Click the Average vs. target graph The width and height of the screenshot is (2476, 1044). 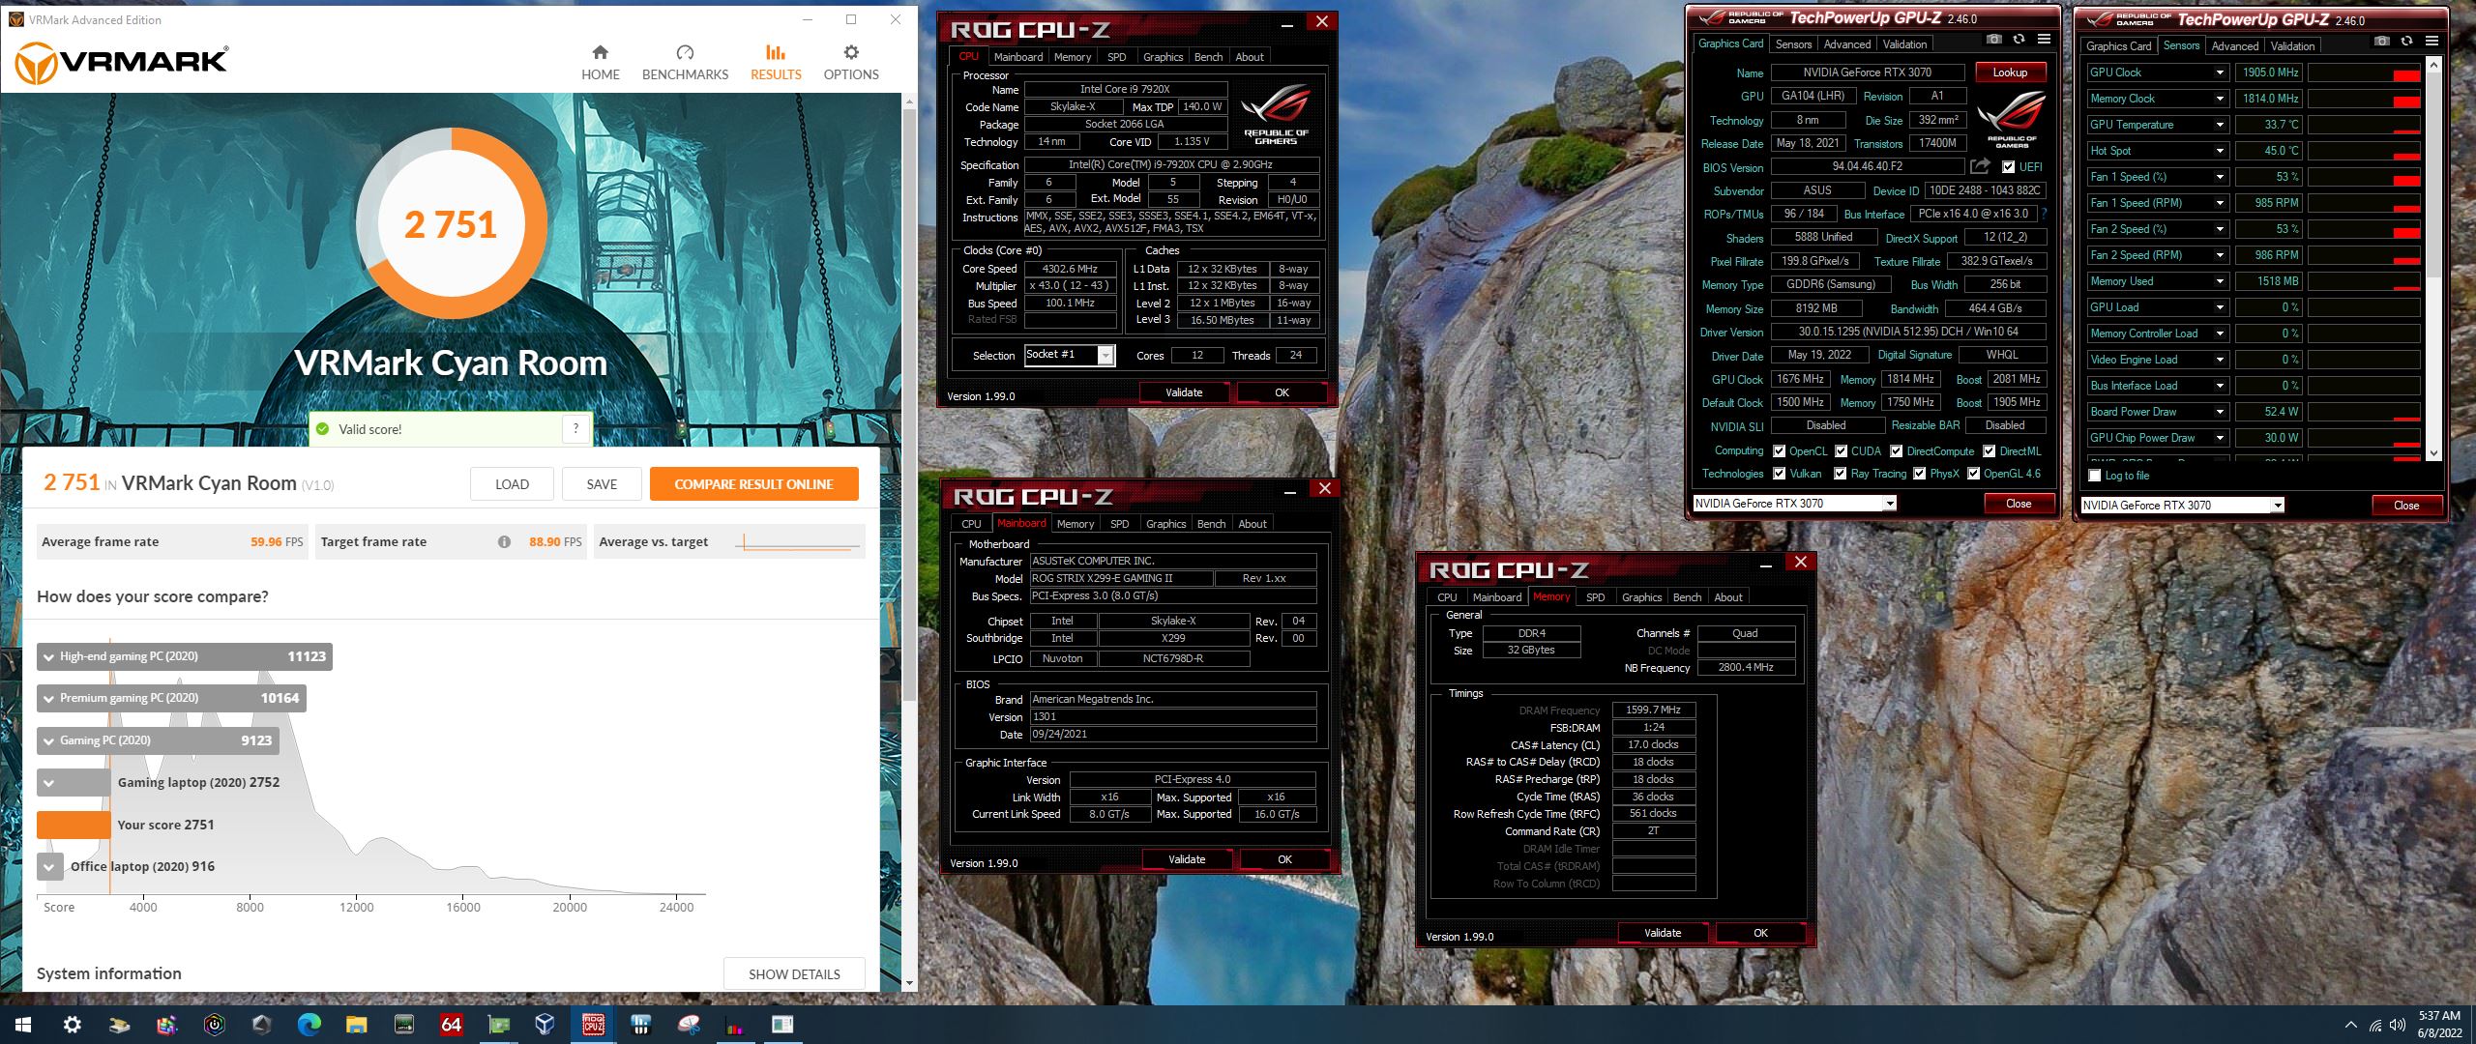click(799, 542)
